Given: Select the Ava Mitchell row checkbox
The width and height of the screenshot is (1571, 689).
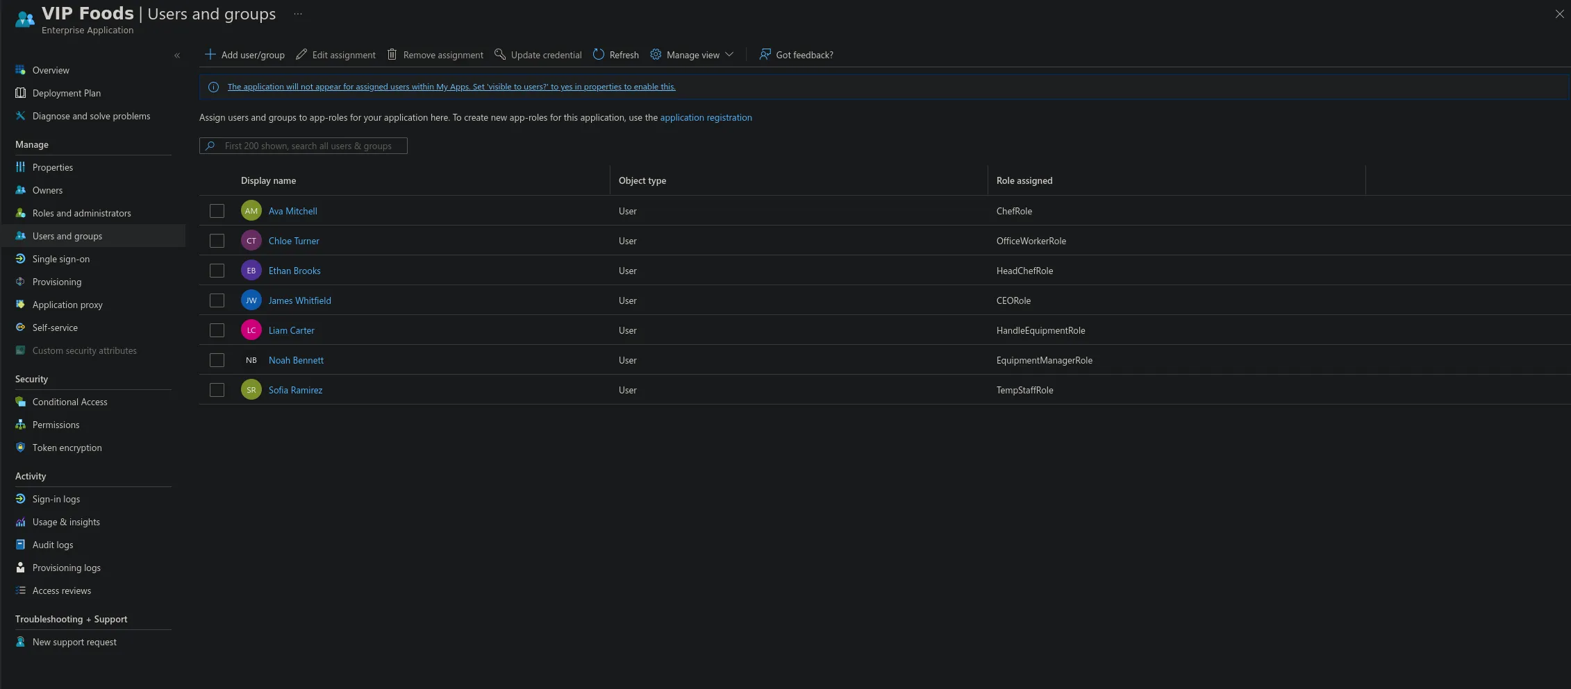Looking at the screenshot, I should [217, 211].
